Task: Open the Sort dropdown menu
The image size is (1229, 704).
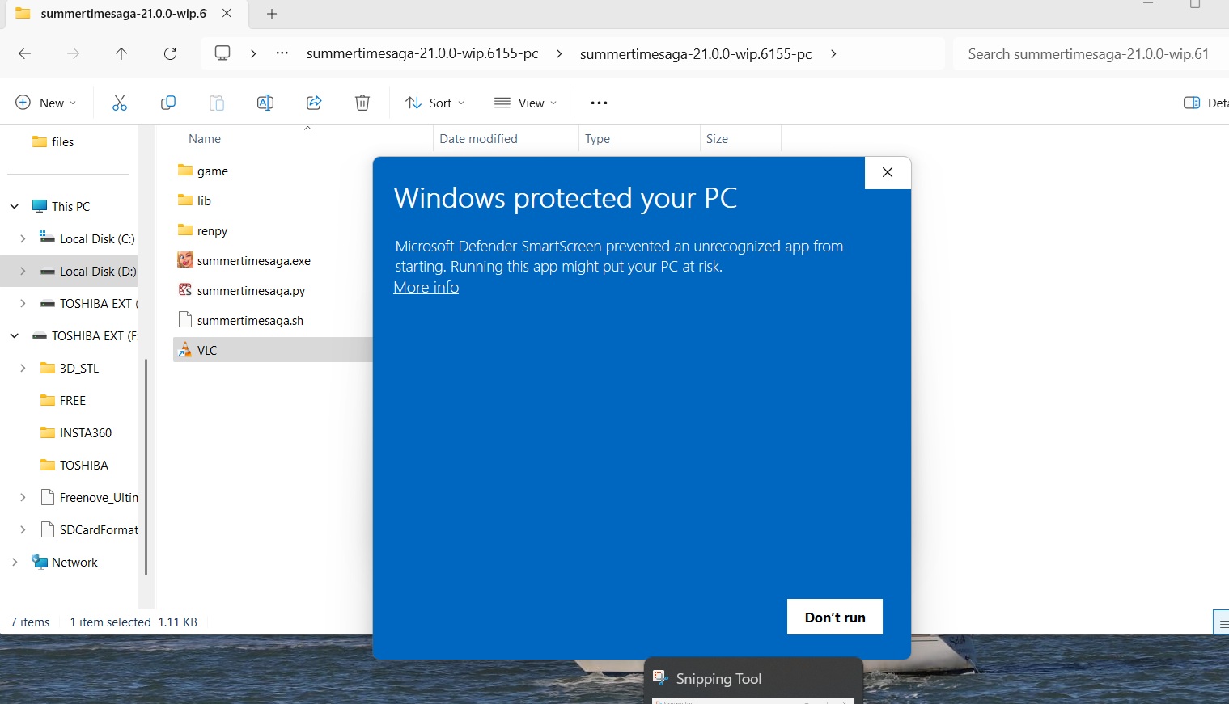Action: click(x=435, y=103)
